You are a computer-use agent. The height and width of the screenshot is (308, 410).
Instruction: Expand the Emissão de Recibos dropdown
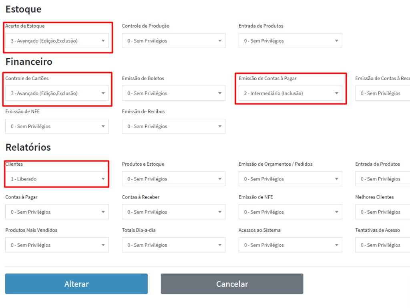pos(173,126)
